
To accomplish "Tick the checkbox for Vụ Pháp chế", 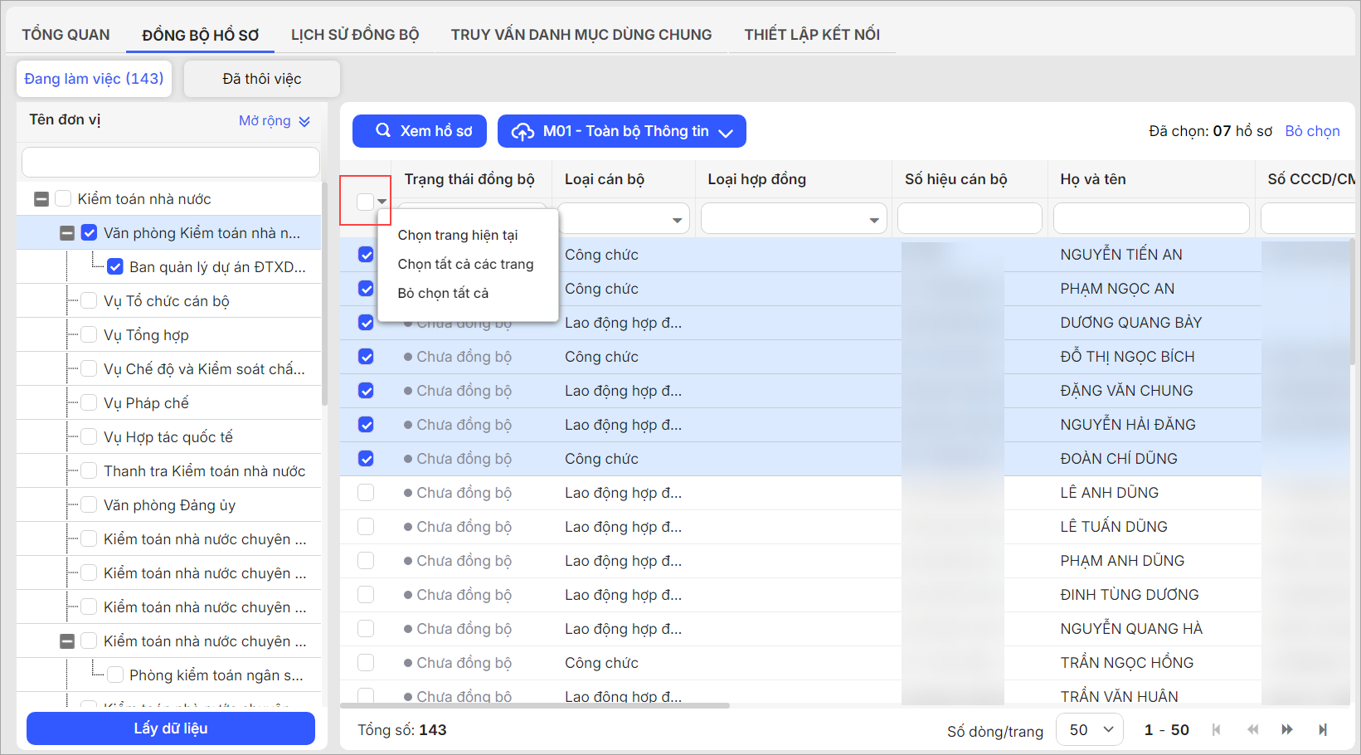I will pyautogui.click(x=89, y=403).
